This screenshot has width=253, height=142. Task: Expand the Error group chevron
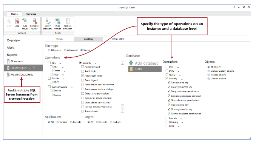[x=179, y=127]
